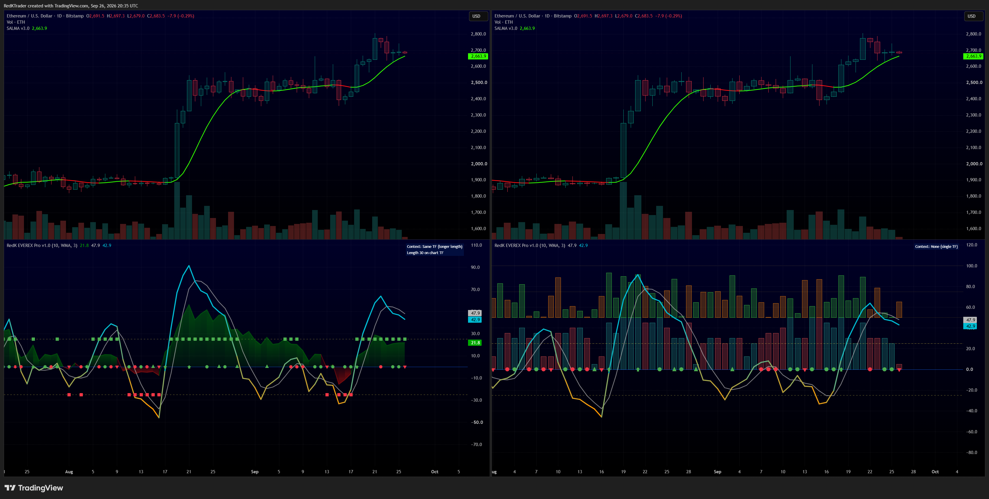This screenshot has height=499, width=989.
Task: Click the Aug label on left time axis
Action: [69, 472]
